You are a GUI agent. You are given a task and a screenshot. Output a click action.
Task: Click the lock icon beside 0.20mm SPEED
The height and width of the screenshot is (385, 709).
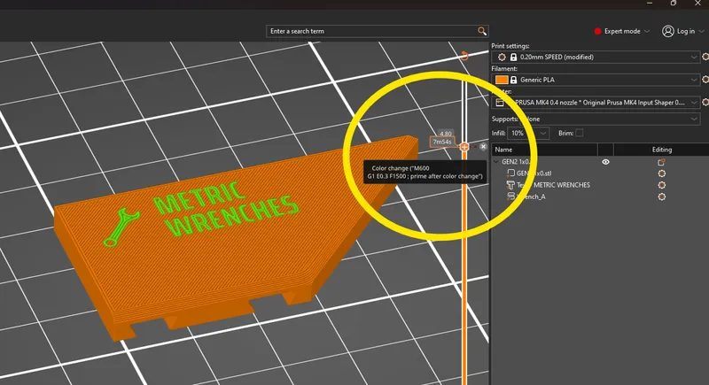(x=513, y=57)
